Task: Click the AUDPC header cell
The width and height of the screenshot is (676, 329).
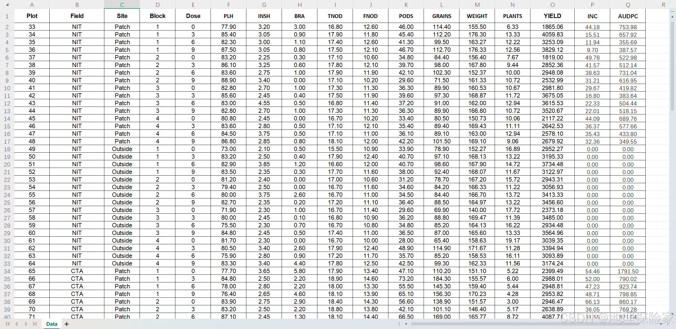Action: tap(628, 16)
